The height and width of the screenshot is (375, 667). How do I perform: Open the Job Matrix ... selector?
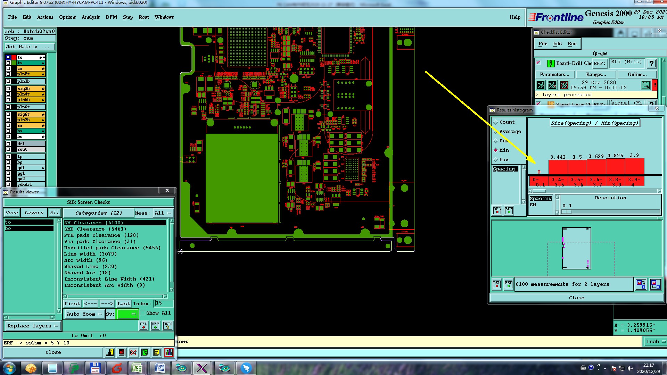30,47
